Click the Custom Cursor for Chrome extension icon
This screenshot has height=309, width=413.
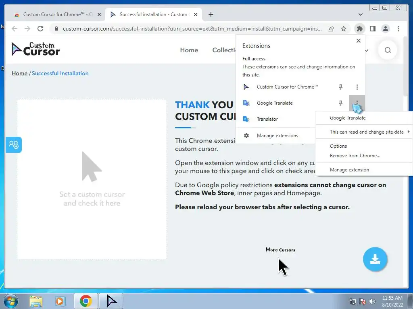coord(246,87)
